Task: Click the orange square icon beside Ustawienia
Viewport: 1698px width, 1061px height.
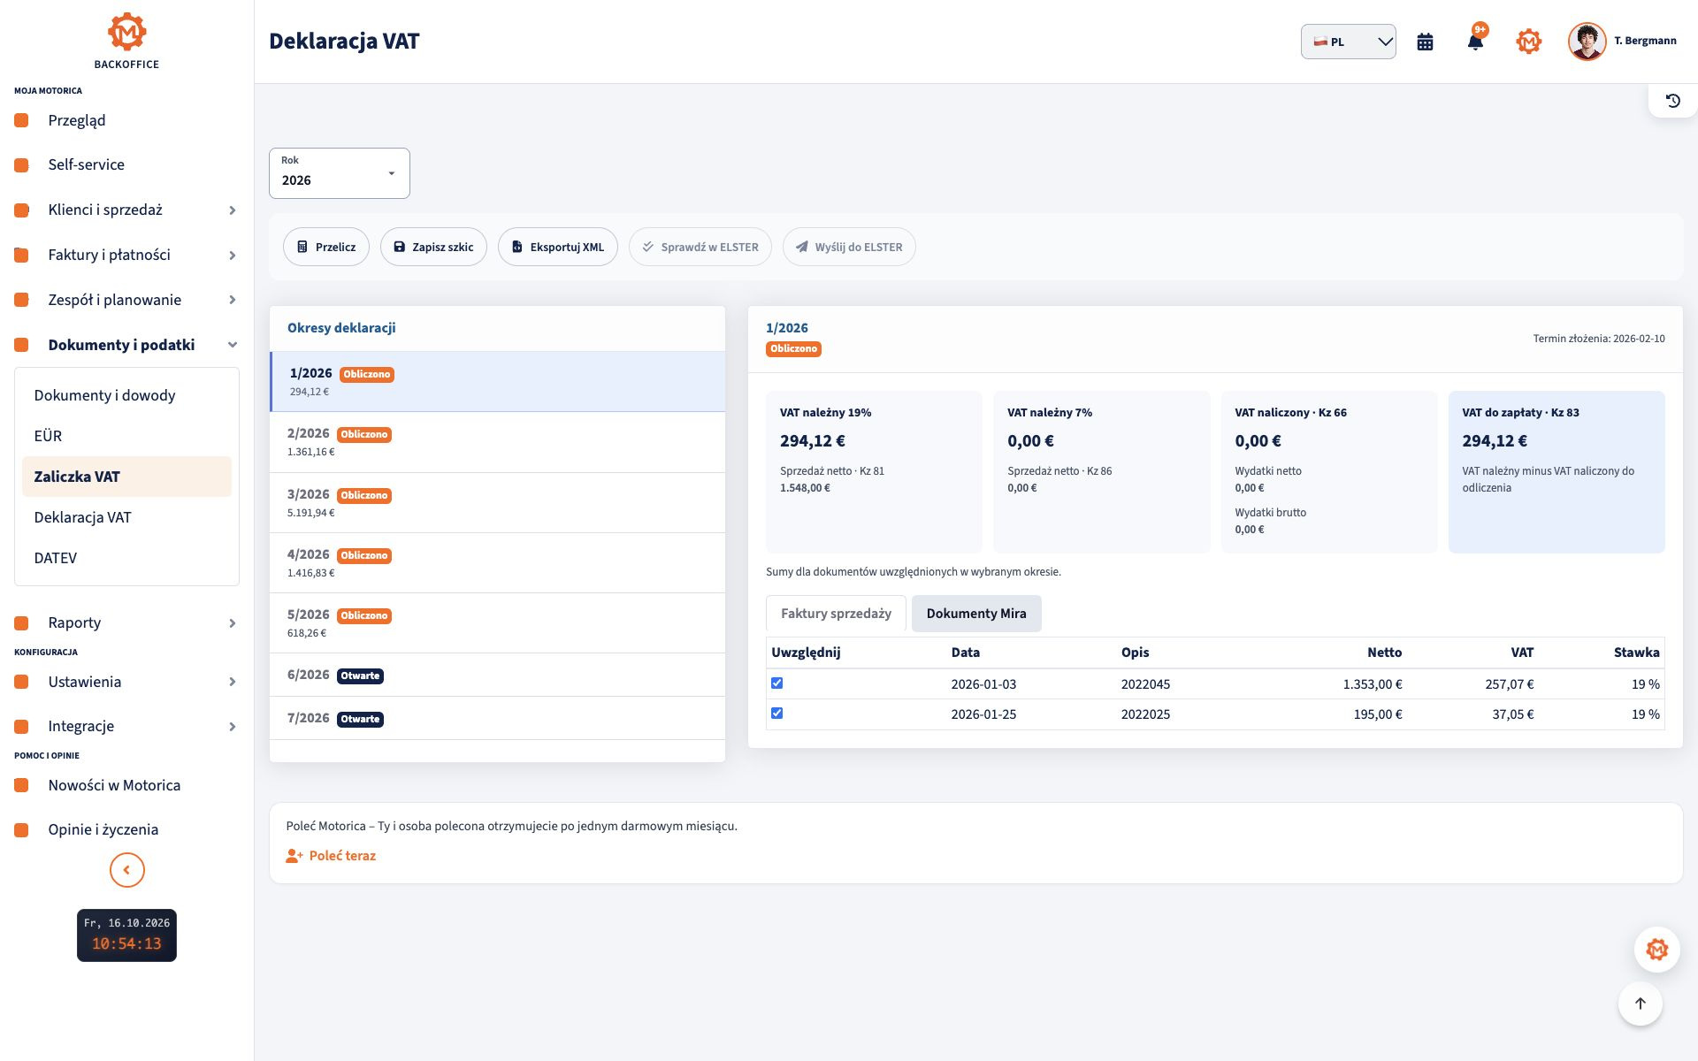Action: tap(22, 682)
